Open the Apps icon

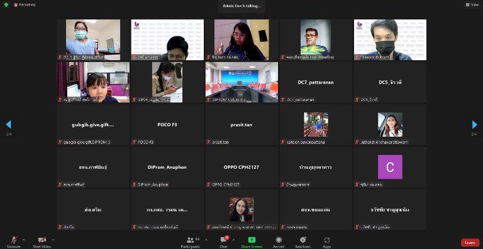click(327, 240)
